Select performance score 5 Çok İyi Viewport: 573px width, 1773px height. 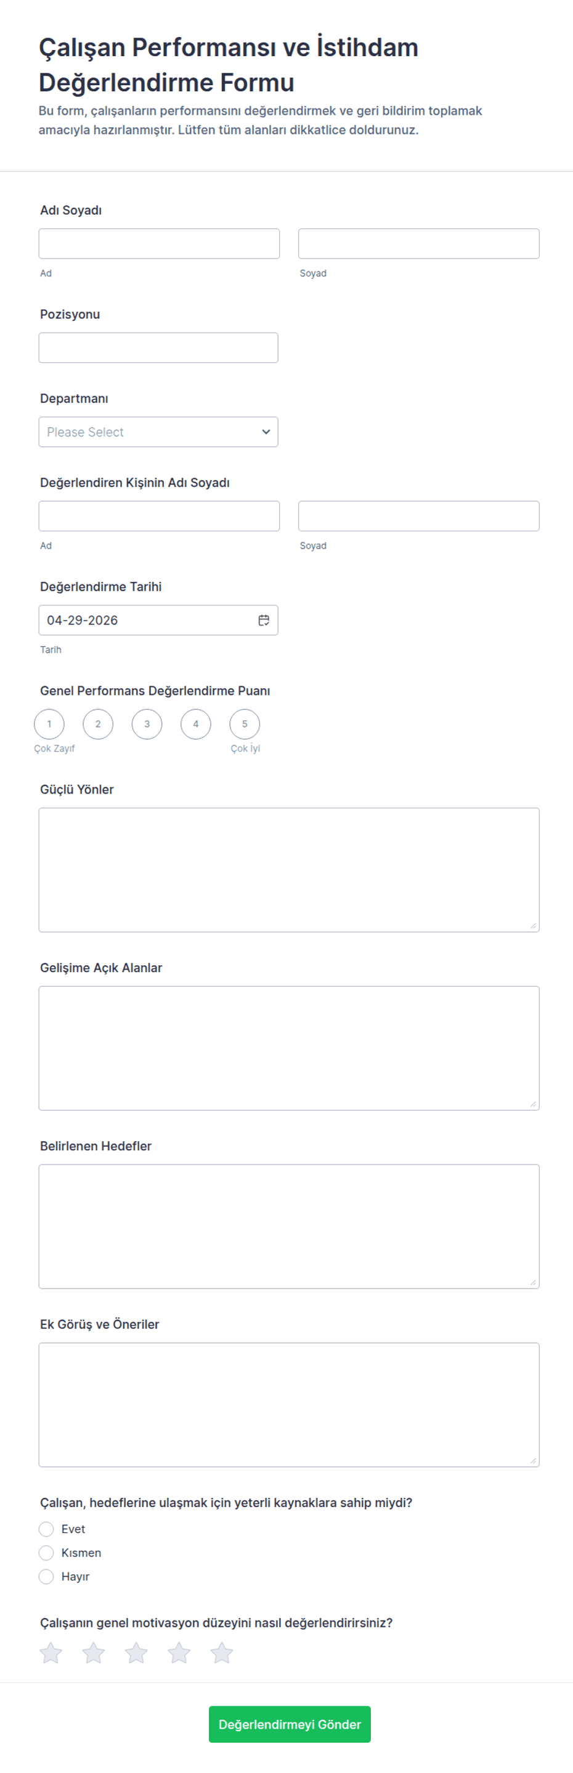pos(245,724)
